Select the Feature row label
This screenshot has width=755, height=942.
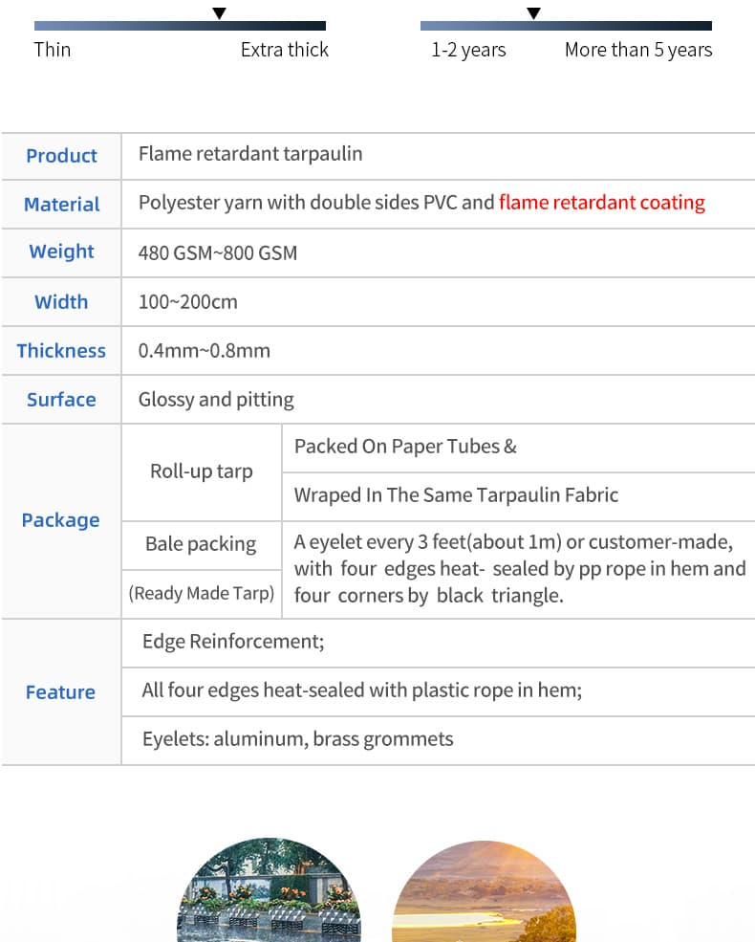point(60,692)
